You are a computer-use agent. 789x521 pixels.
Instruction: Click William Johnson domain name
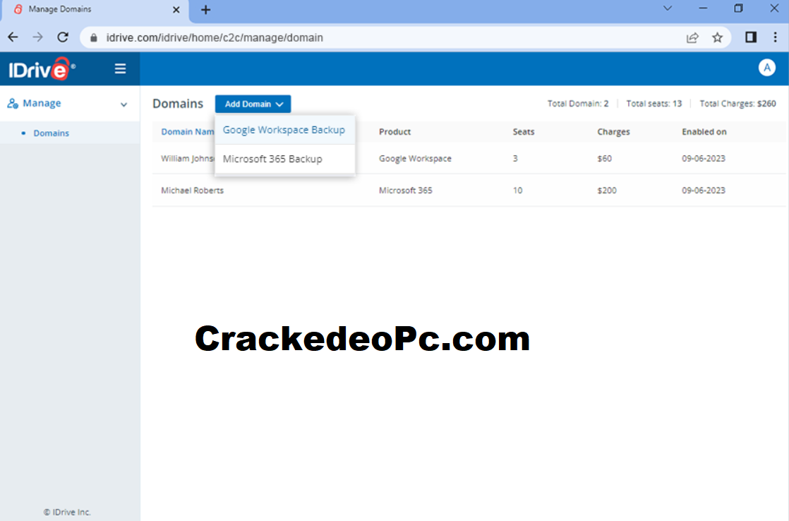tap(188, 159)
